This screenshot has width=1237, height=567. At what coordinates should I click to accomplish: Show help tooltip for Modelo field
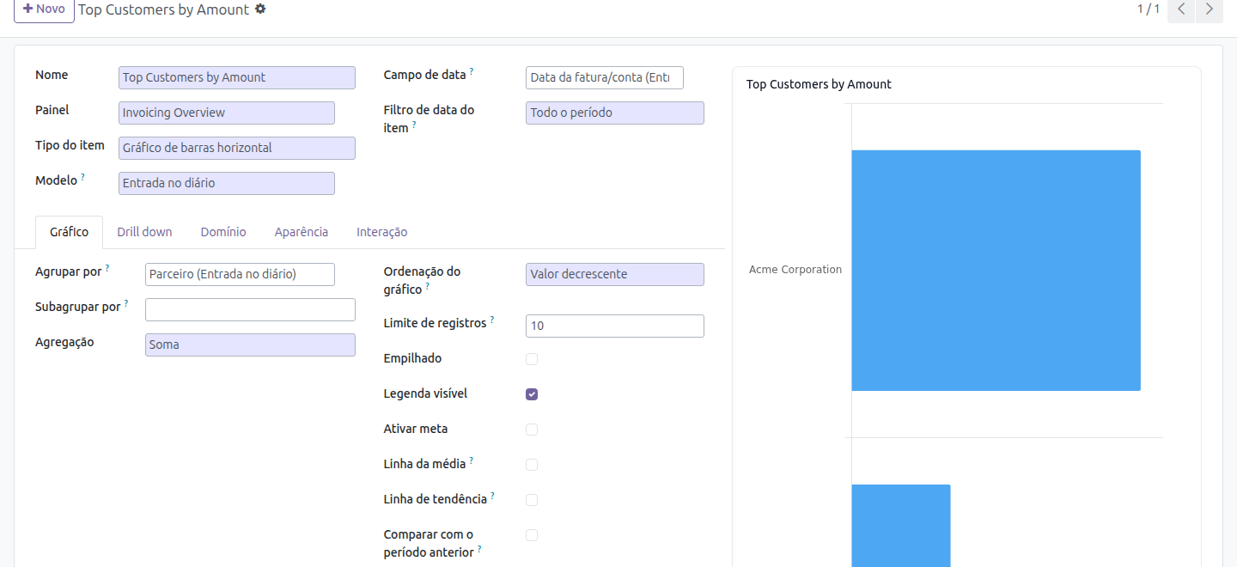pos(83,177)
